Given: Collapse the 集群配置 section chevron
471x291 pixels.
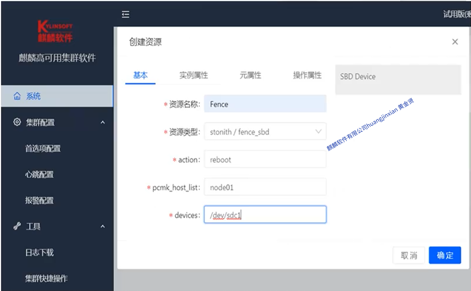Looking at the screenshot, I should 102,122.
